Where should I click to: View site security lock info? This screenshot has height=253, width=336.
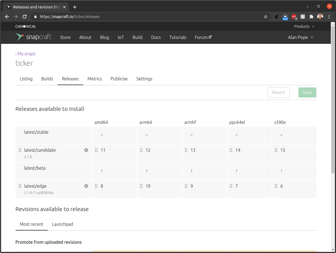35,17
